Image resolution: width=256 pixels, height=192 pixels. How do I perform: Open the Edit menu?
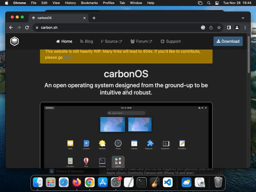click(44, 3)
